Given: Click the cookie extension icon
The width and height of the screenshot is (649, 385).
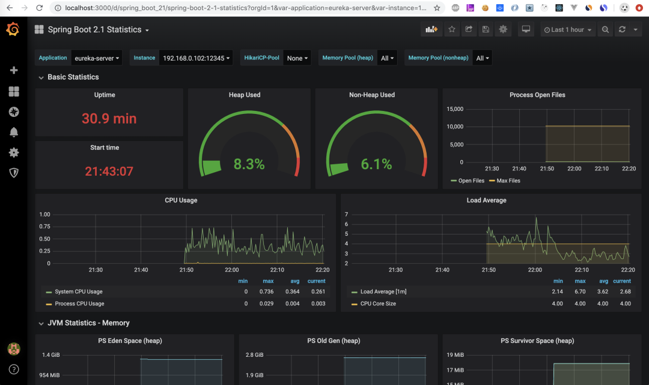Looking at the screenshot, I should coord(485,8).
